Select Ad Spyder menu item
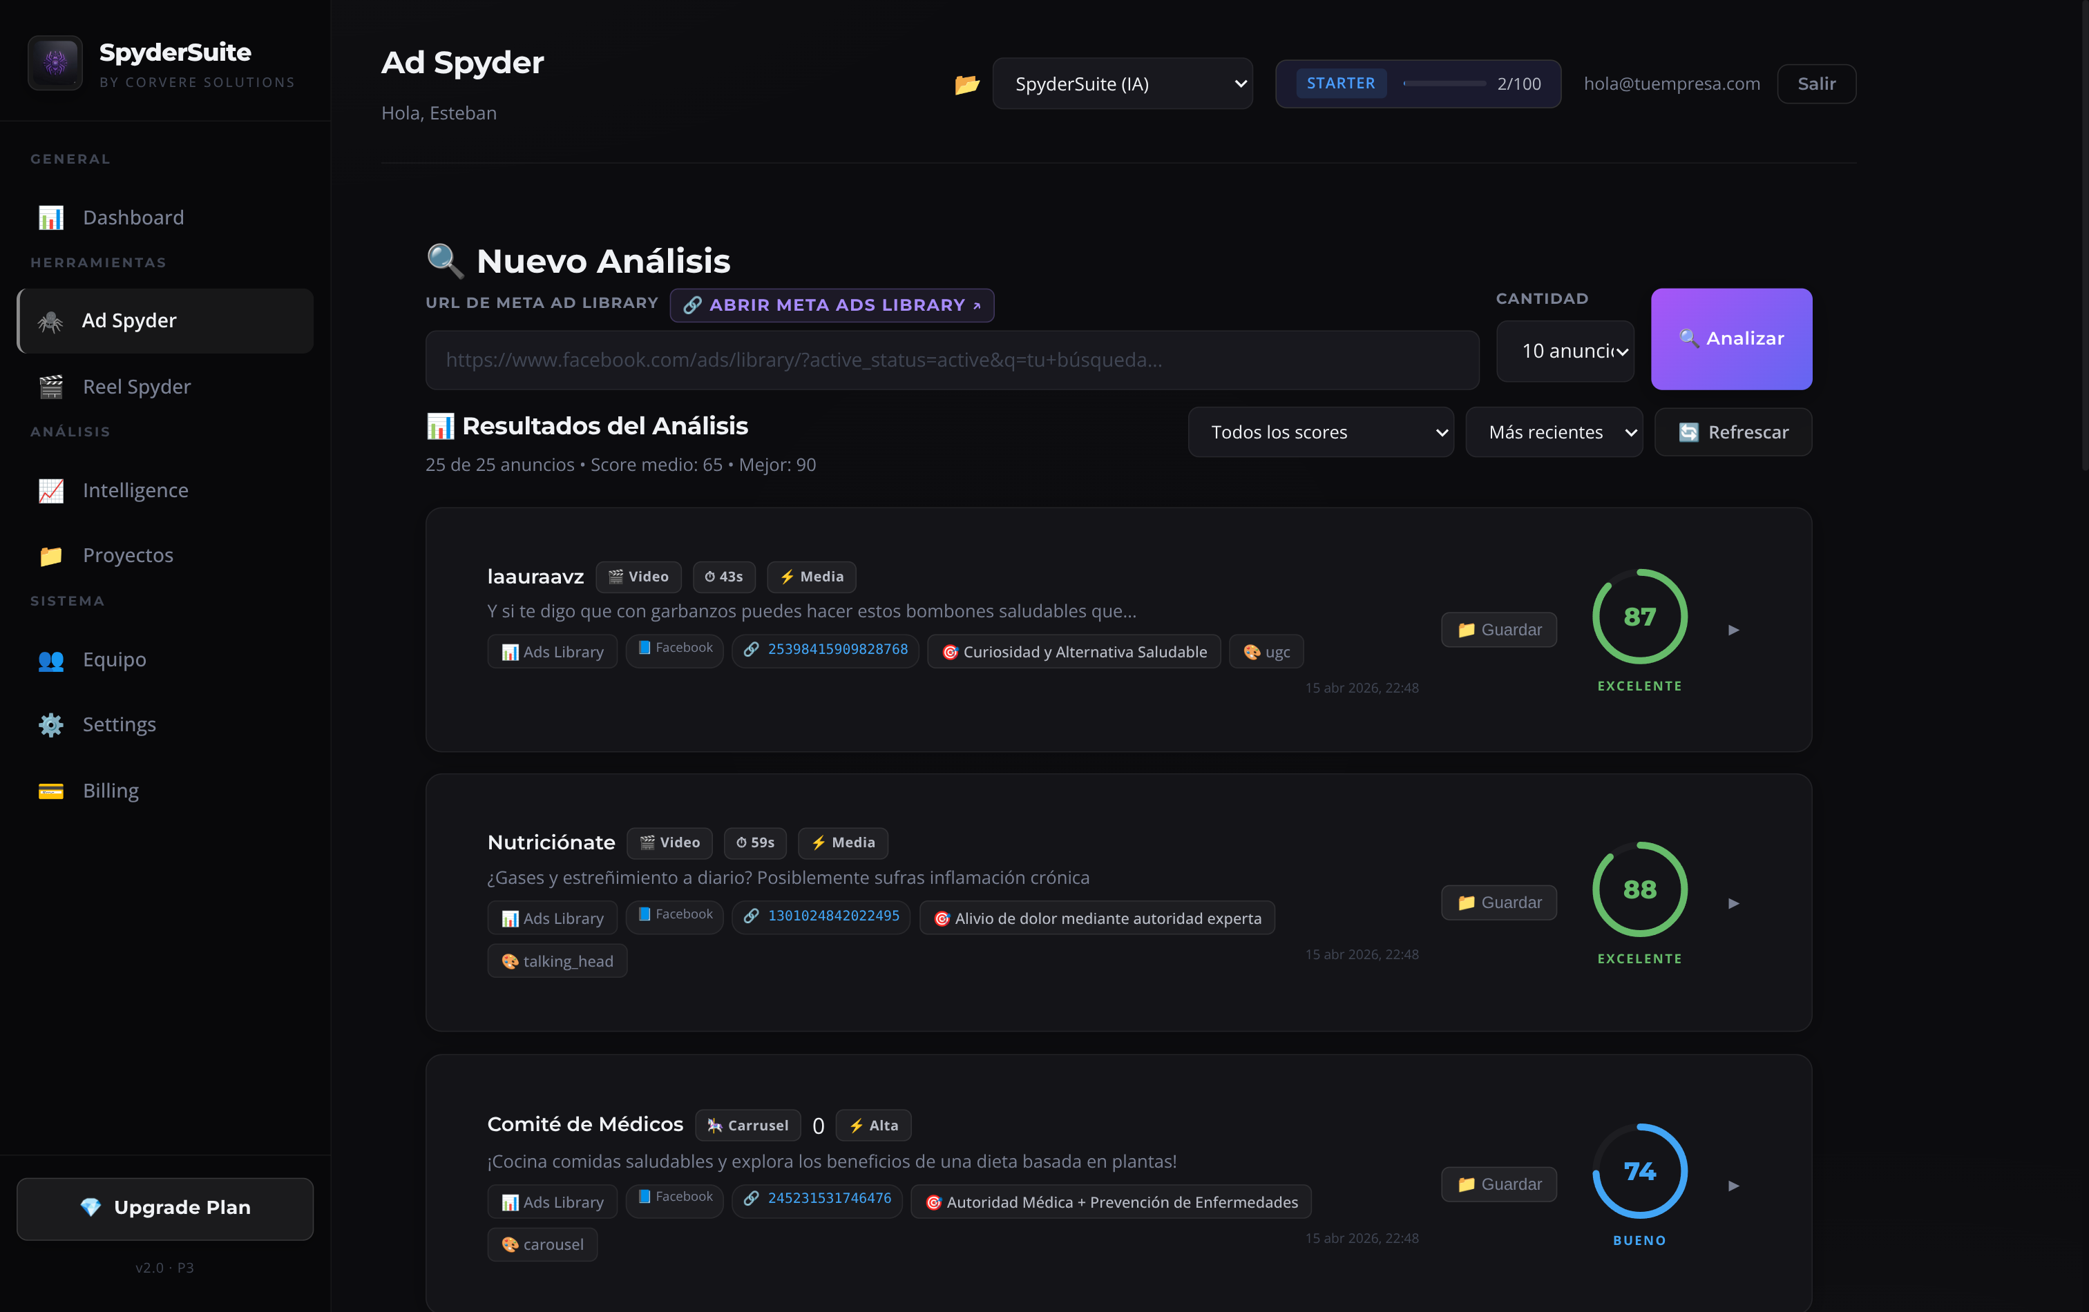 tap(165, 321)
